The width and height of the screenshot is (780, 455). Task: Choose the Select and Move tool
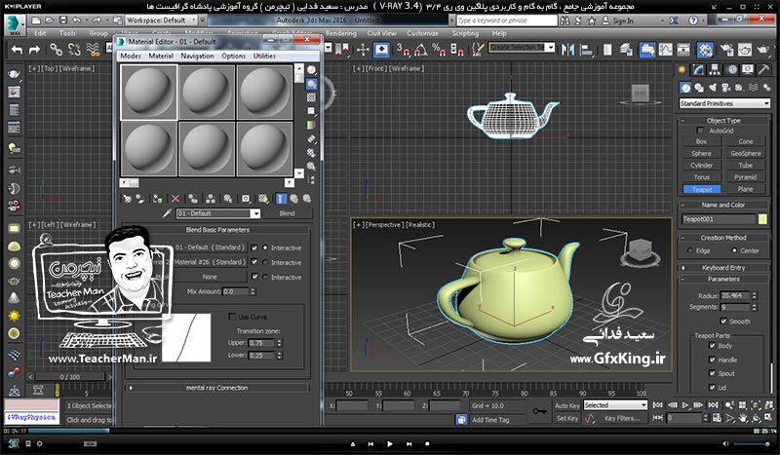click(x=363, y=50)
